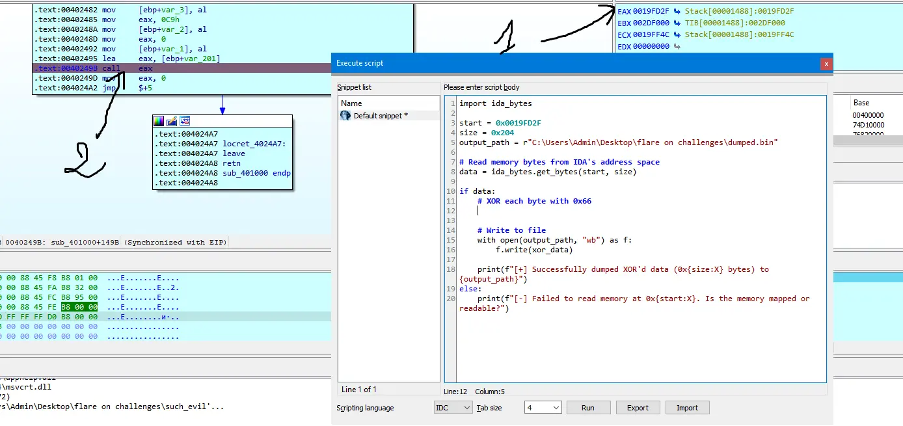Click the 'Line:12' status in script editor
903x426 pixels.
pyautogui.click(x=455, y=392)
